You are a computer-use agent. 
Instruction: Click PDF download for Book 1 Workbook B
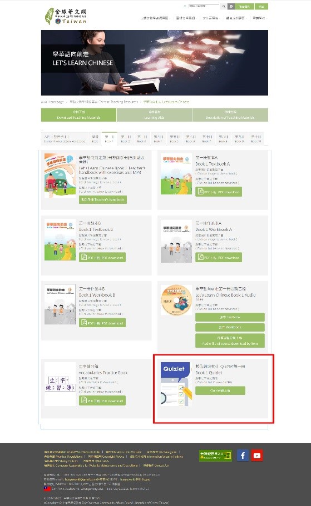click(x=102, y=323)
